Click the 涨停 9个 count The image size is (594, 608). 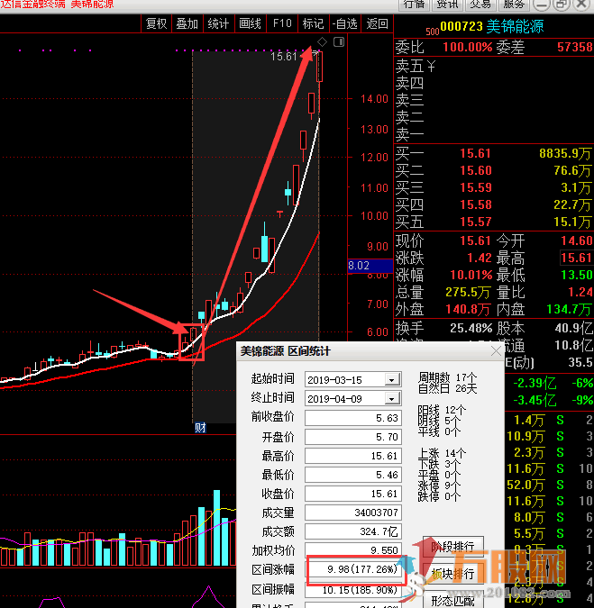tap(439, 485)
